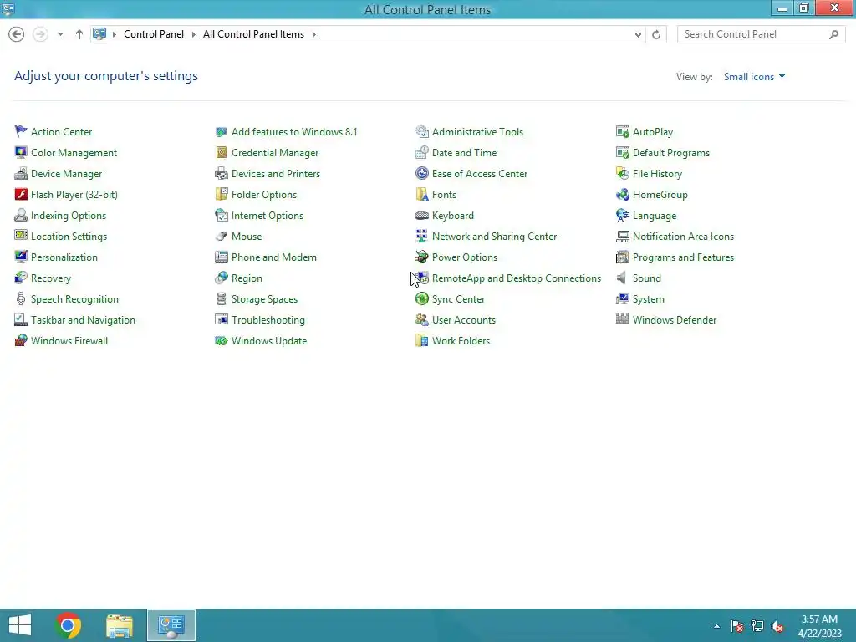
Task: Click the Sync Center green icon
Action: click(x=422, y=298)
